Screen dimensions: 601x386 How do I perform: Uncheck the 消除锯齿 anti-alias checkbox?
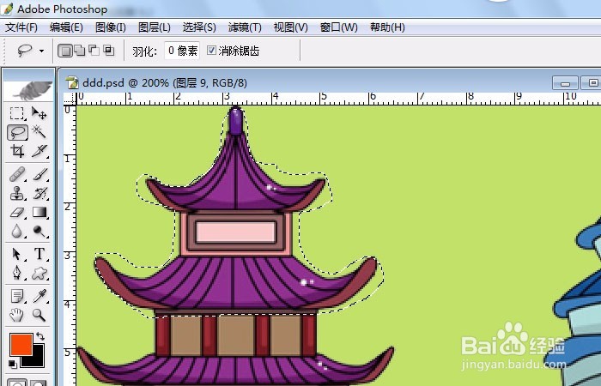(211, 50)
